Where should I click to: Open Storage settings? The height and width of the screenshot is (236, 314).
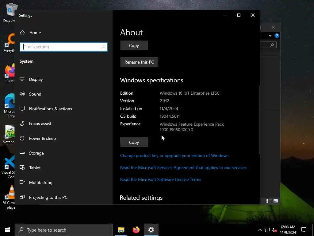[x=36, y=153]
